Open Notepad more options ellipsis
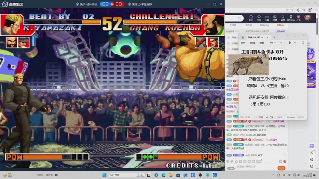The image size is (319, 179). coord(295,43)
